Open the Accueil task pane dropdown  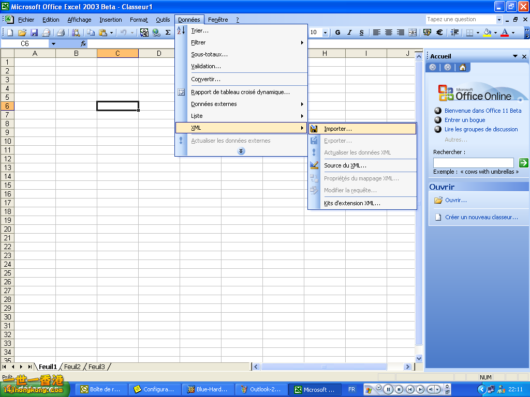(x=515, y=56)
